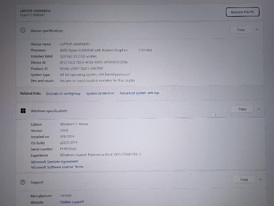Click the Device specifications heading

47,31
